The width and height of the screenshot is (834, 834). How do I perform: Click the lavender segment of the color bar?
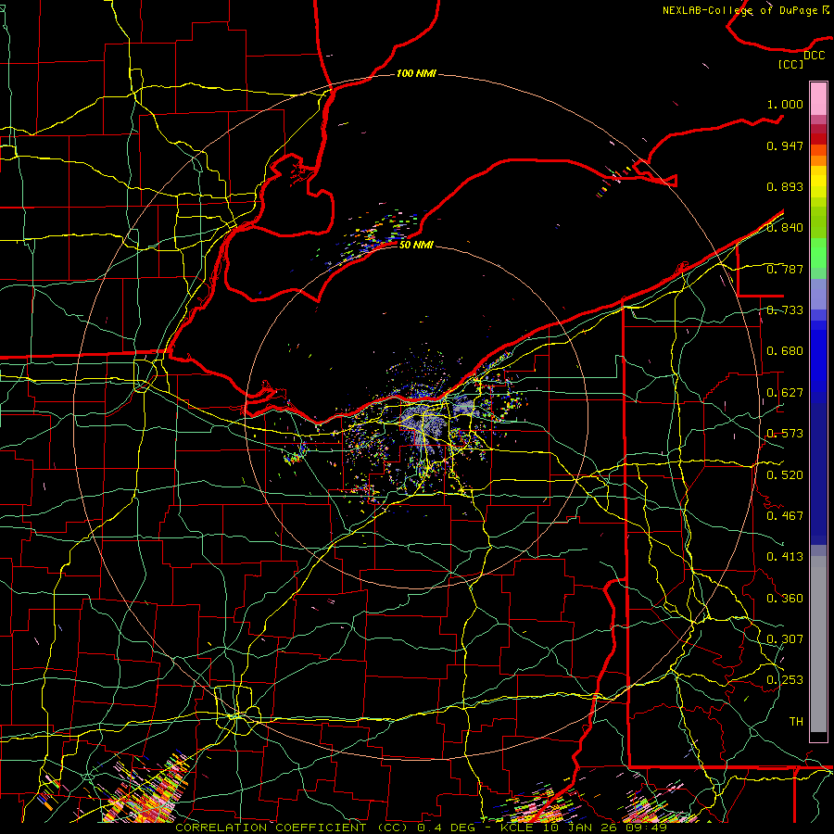(818, 294)
